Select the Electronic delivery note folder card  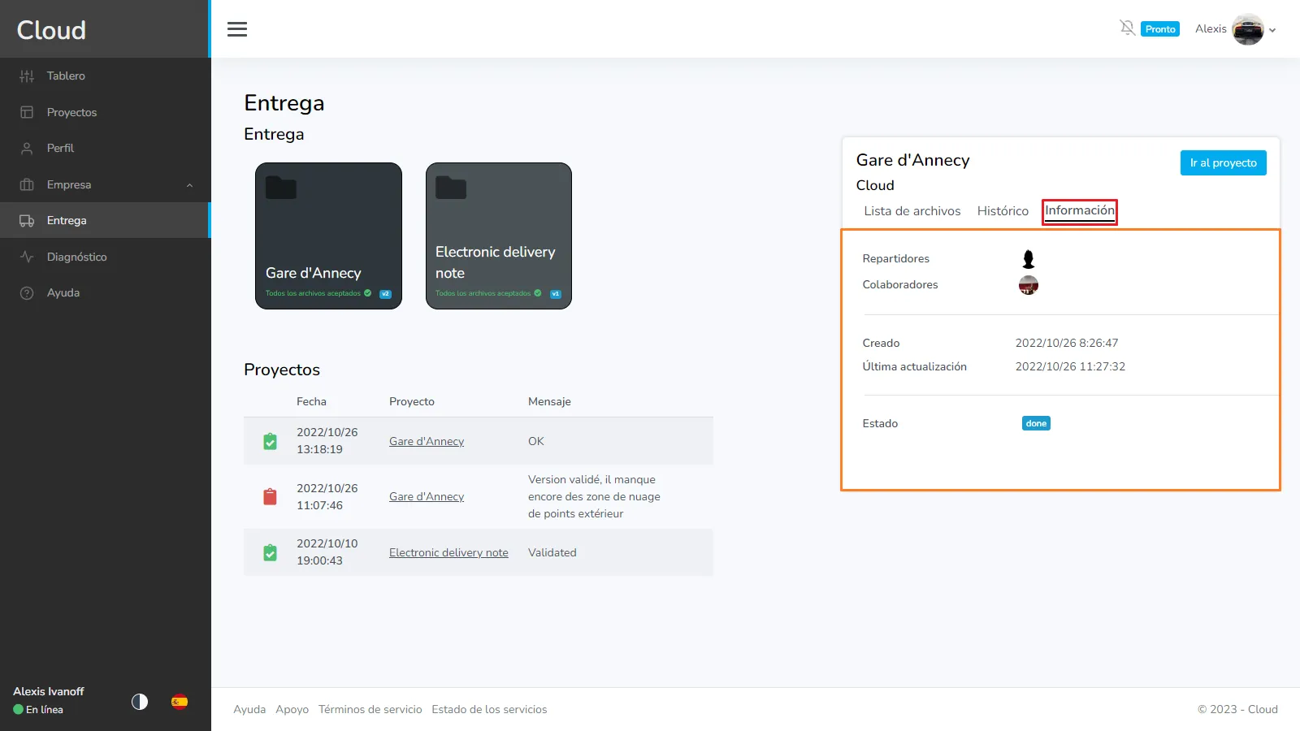[x=498, y=236]
